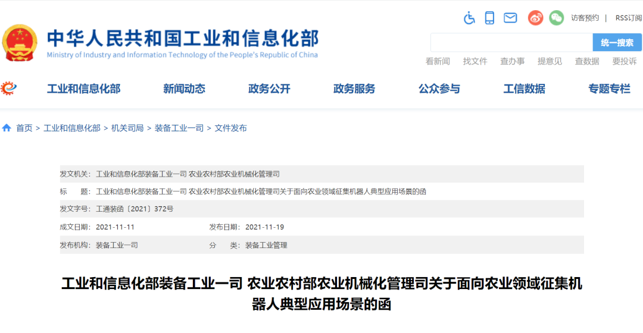Click the bold article headline

click(x=321, y=294)
